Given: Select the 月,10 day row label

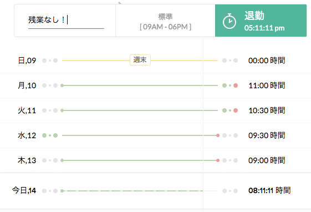Looking at the screenshot, I should (x=27, y=85).
